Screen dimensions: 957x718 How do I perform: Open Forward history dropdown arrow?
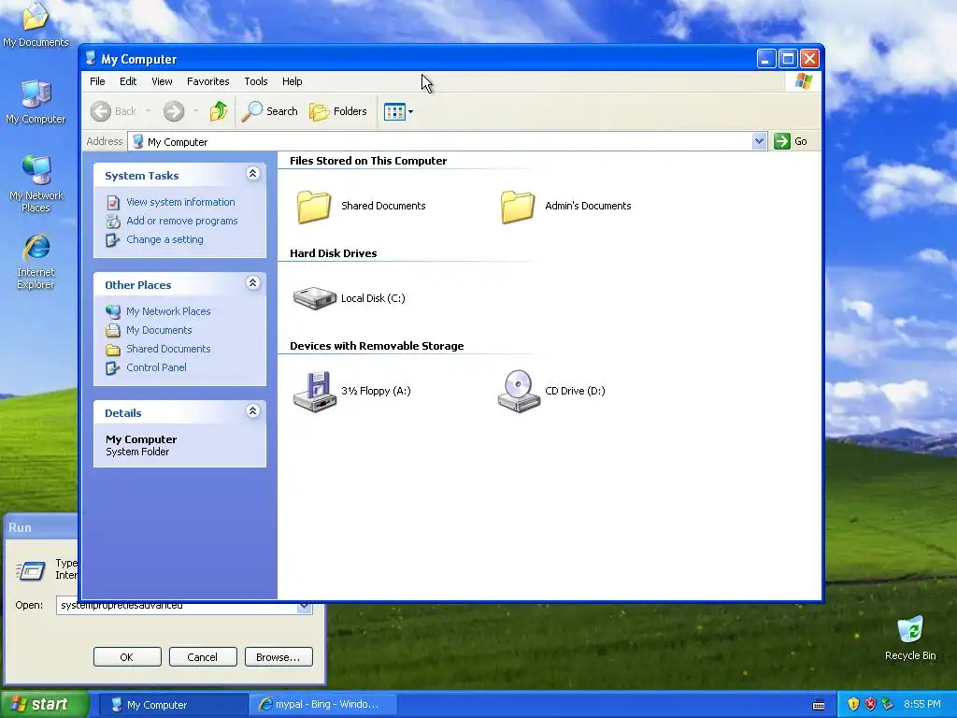click(x=195, y=111)
